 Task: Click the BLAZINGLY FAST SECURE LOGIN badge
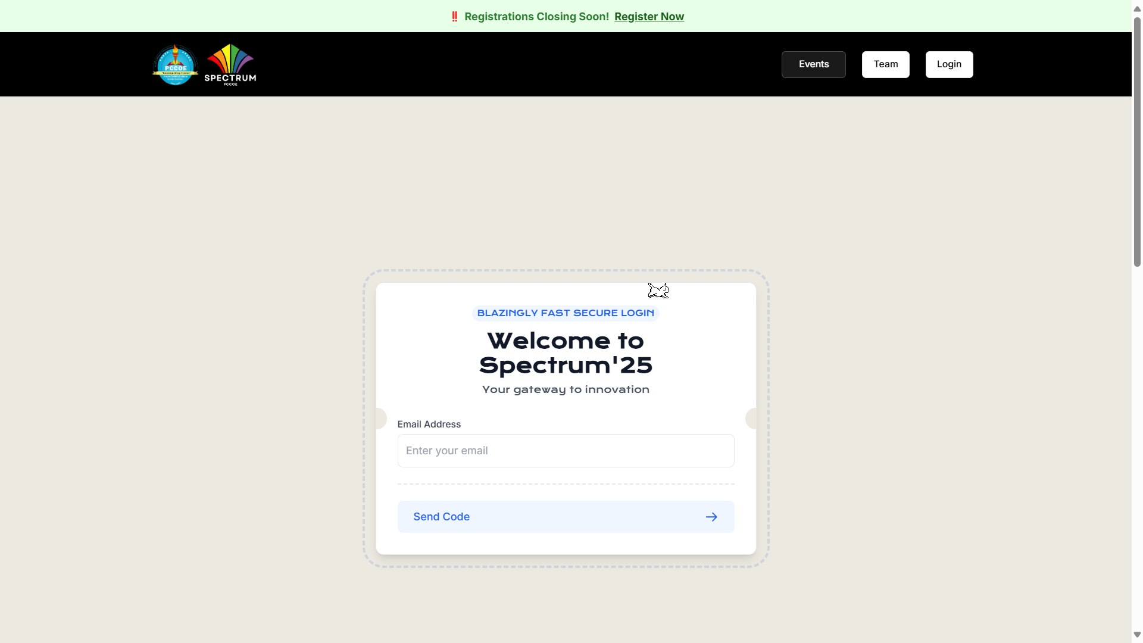point(566,313)
